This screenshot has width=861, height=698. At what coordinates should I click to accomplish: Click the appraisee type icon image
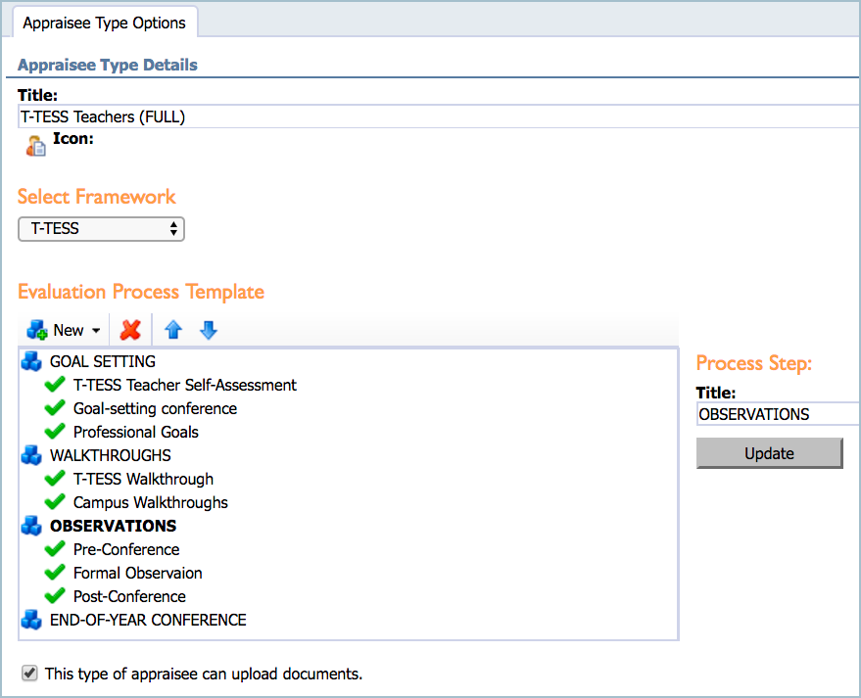(35, 146)
